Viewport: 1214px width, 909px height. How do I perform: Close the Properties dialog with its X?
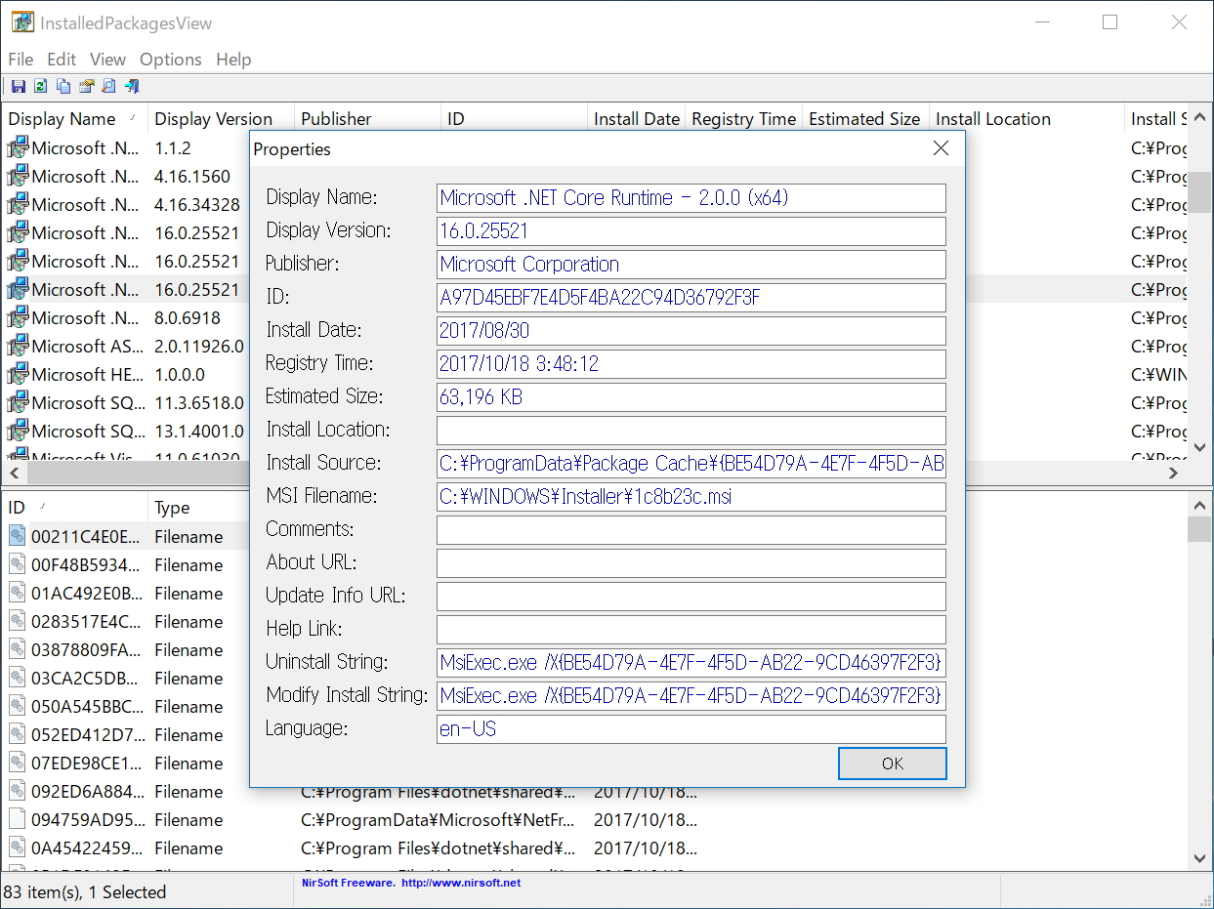point(941,148)
